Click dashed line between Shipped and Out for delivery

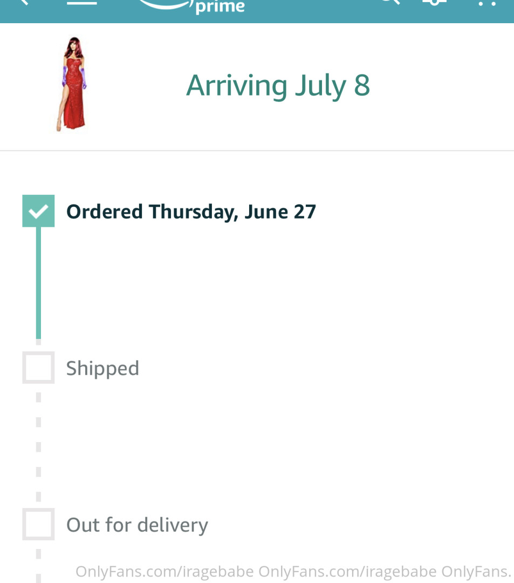[38, 445]
